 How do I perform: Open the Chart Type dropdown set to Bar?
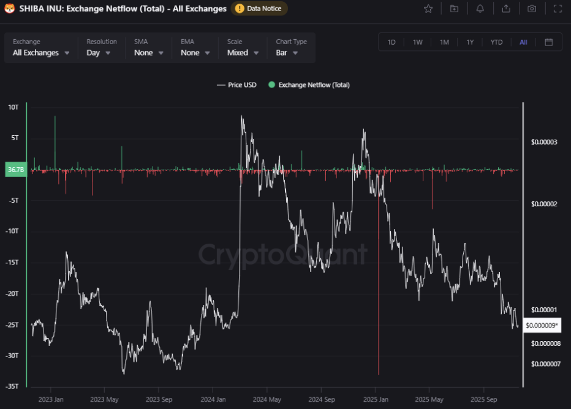pyautogui.click(x=288, y=53)
